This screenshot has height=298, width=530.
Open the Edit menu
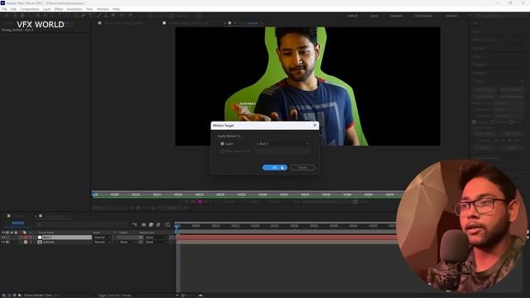(x=13, y=9)
